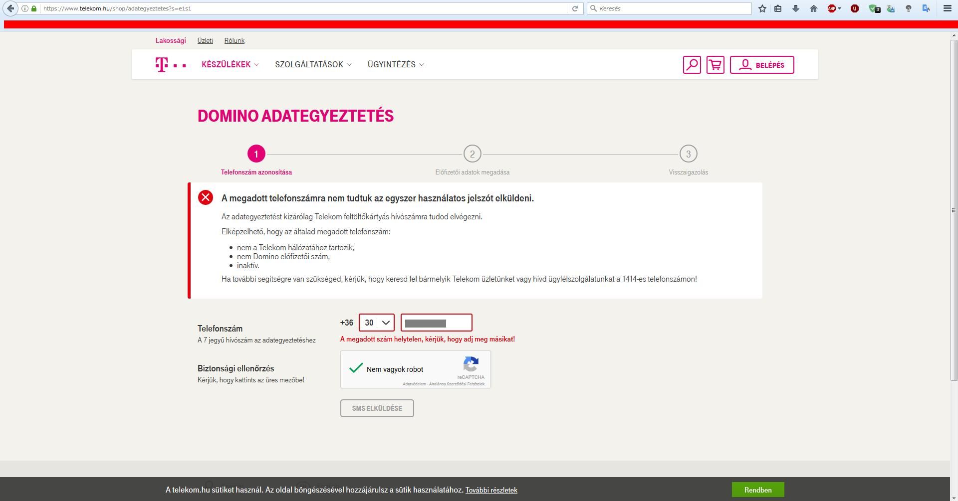Click step 1 Telefonszám azonosítása circle
Viewport: 958px width, 501px height.
pyautogui.click(x=256, y=154)
